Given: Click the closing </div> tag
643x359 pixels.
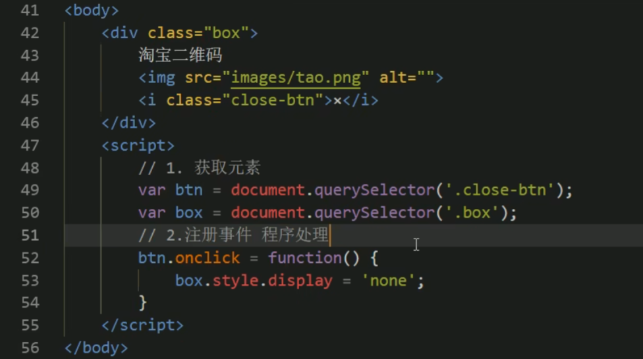Looking at the screenshot, I should point(128,123).
